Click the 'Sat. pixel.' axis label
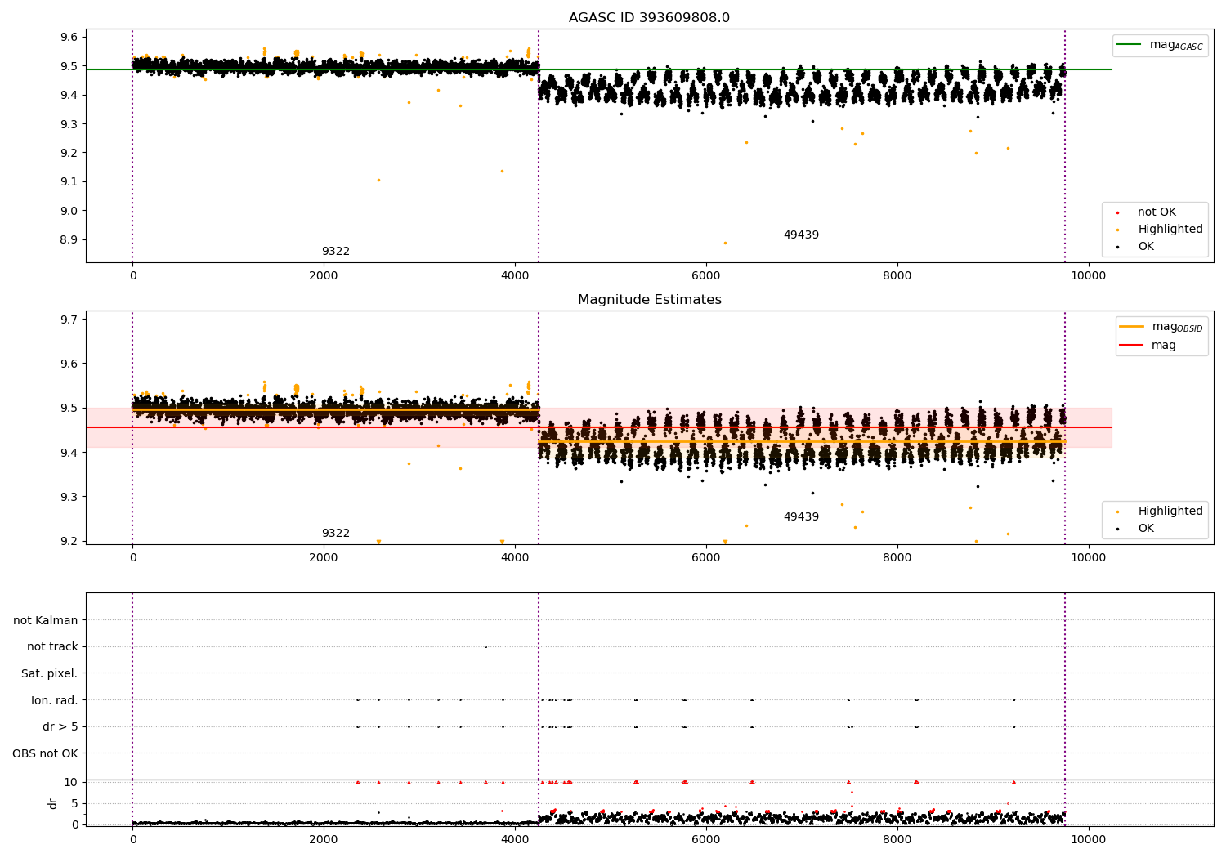Screen dimensions: 1226x858 coord(50,674)
